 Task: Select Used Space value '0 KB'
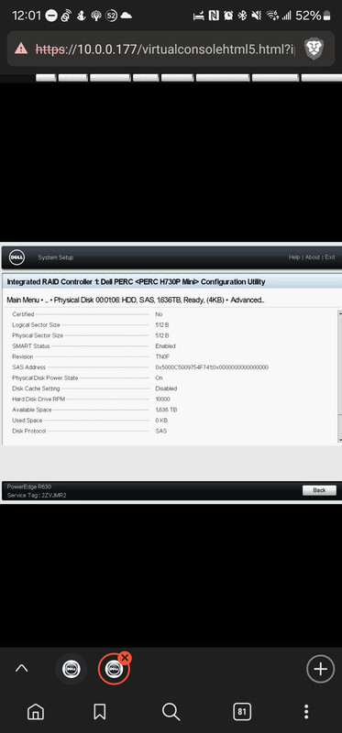point(161,421)
